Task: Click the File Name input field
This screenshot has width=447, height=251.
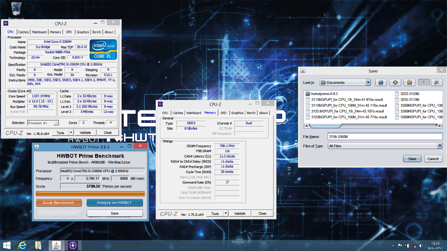Action: click(385, 137)
